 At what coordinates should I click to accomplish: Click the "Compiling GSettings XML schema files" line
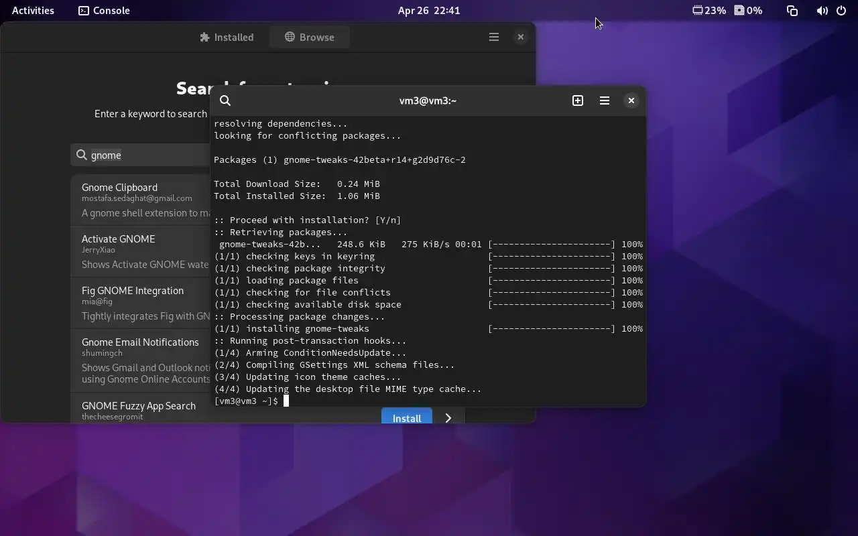tap(334, 364)
